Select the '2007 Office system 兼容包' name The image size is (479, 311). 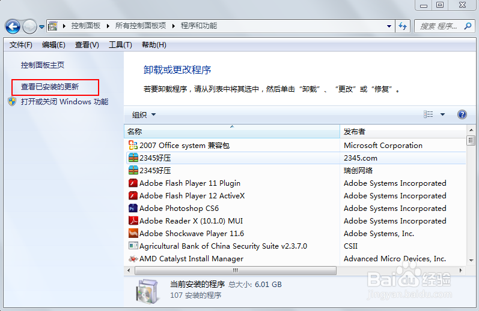pos(184,146)
